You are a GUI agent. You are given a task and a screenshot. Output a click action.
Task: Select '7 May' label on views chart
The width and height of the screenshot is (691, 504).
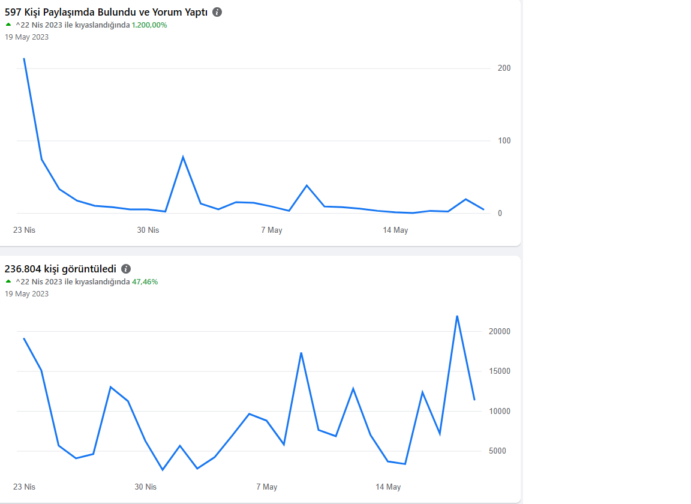[x=266, y=487]
